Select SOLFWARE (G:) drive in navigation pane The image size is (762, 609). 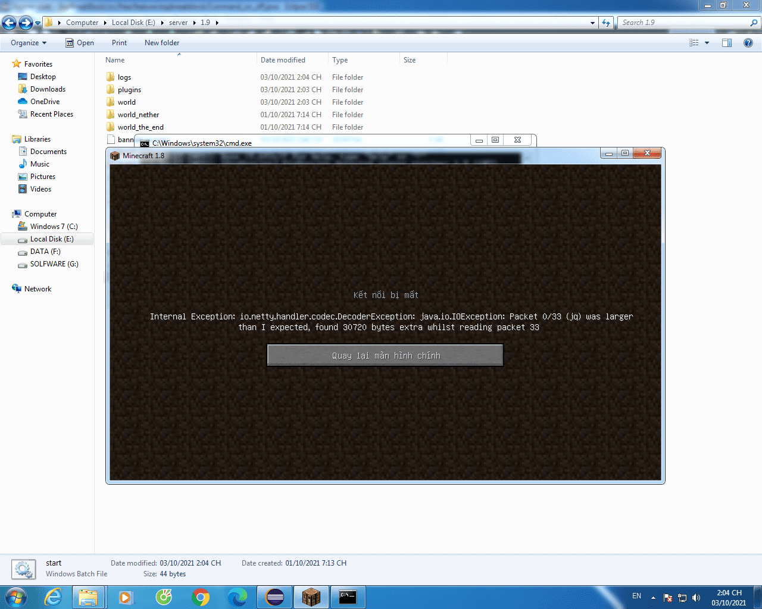[x=54, y=264]
